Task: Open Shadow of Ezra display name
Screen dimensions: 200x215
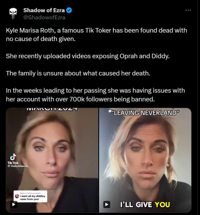Action: tap(44, 10)
